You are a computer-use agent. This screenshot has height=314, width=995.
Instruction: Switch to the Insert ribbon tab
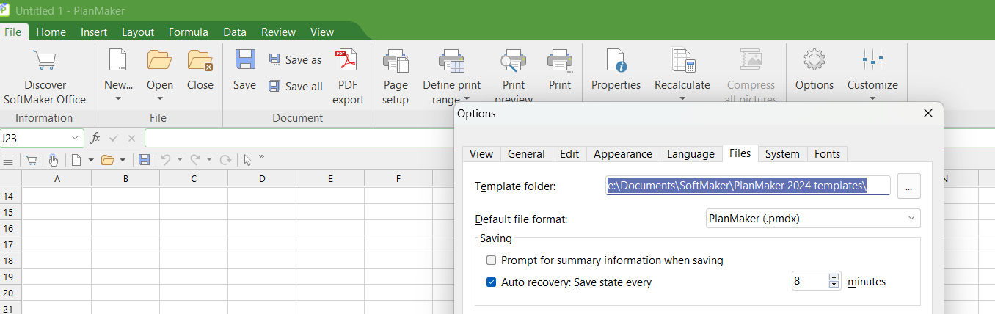coord(94,32)
